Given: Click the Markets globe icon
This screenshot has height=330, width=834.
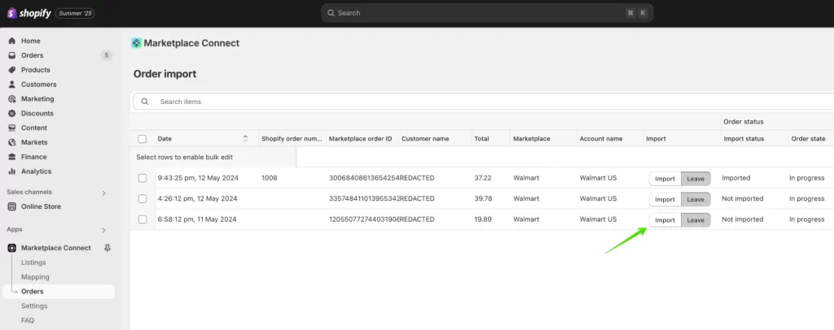Looking at the screenshot, I should (11, 142).
